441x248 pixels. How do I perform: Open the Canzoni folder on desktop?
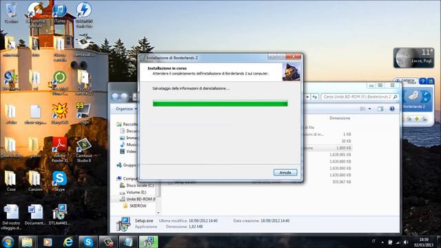[x=35, y=181]
